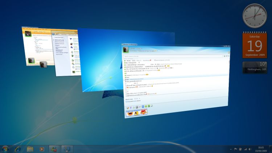Screen dimensions: 272x153
Task: Open Windows Explorer folder icon in taskbar
Action: [30, 149]
